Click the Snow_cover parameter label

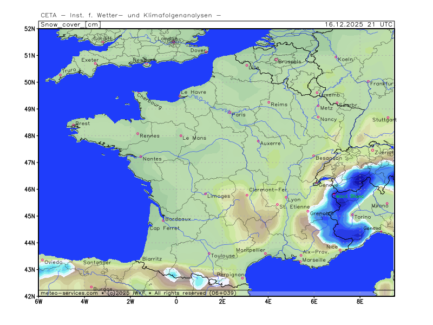tap(61, 24)
